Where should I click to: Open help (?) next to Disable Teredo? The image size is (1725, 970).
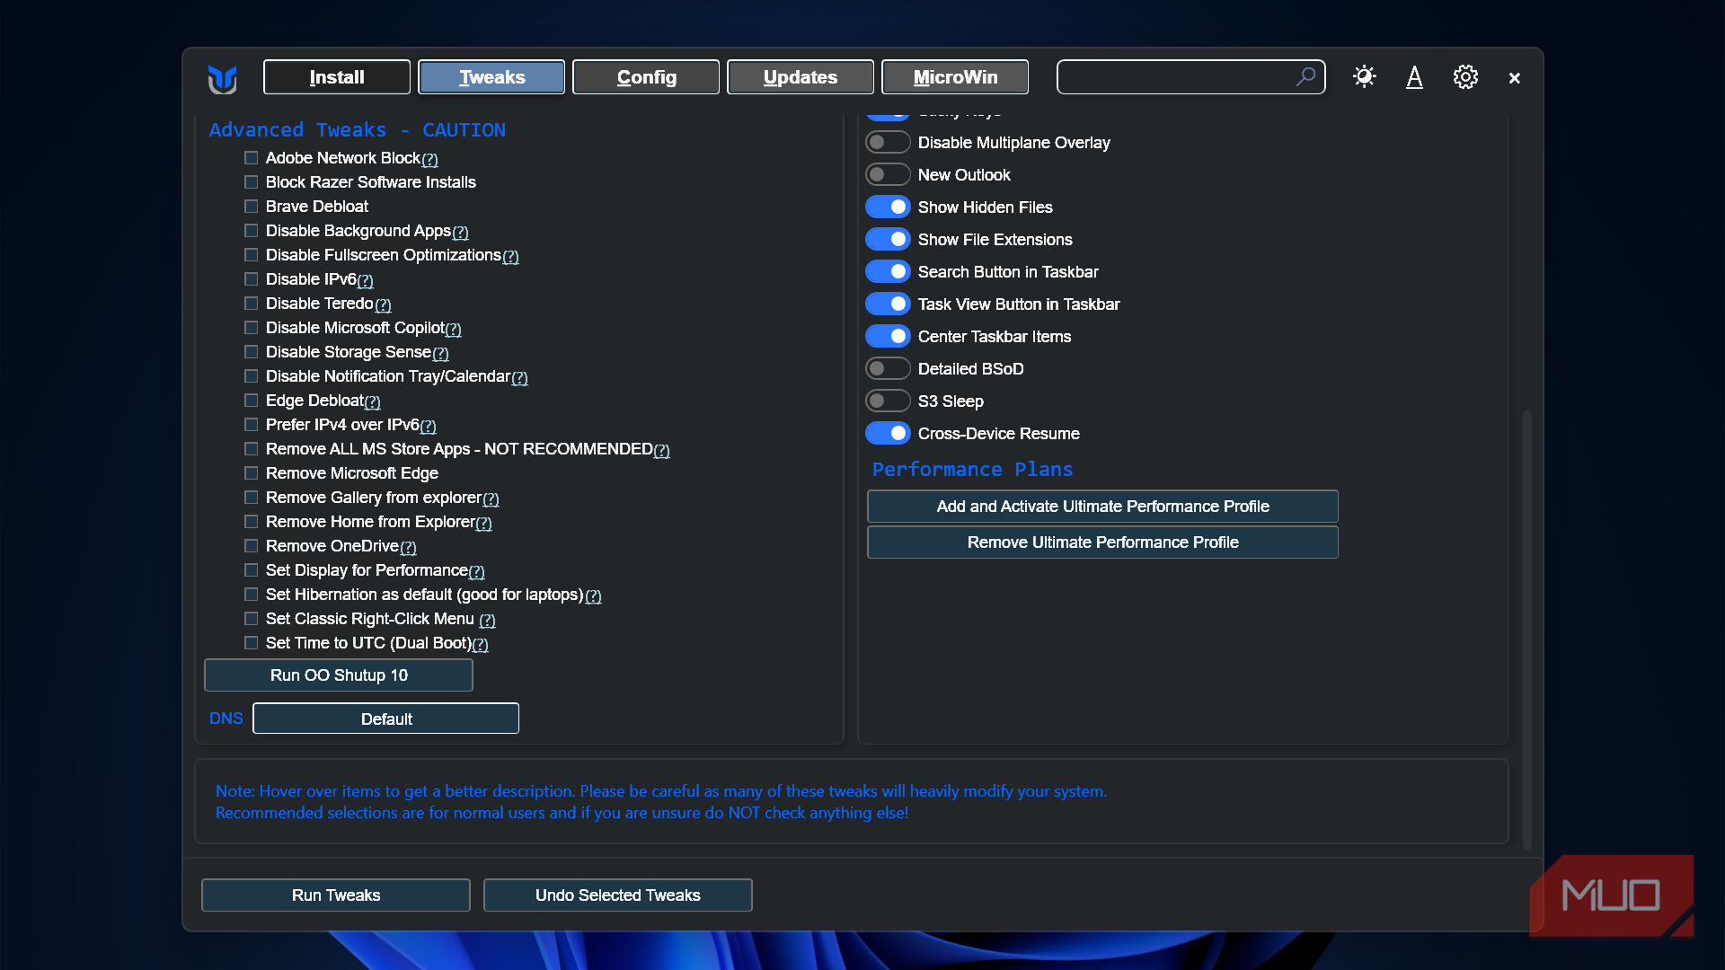[x=384, y=304]
